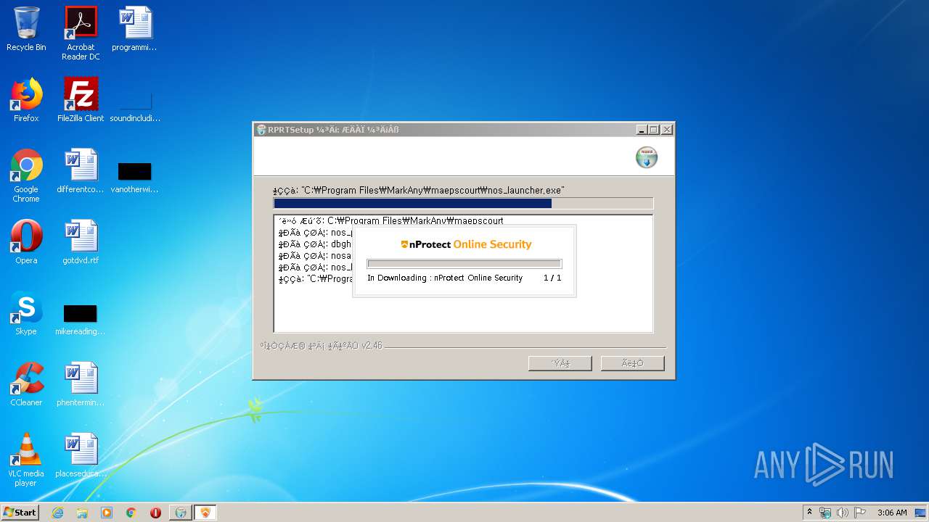This screenshot has width=929, height=522.
Task: Open the phentermin... Word document
Action: point(81,384)
